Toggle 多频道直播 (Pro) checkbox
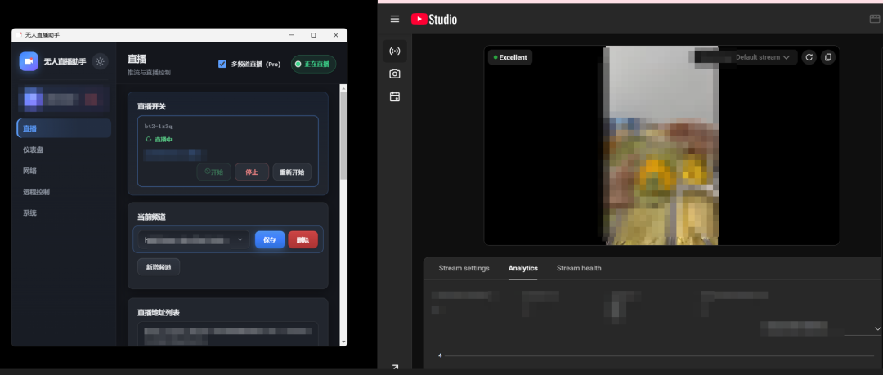 [222, 65]
